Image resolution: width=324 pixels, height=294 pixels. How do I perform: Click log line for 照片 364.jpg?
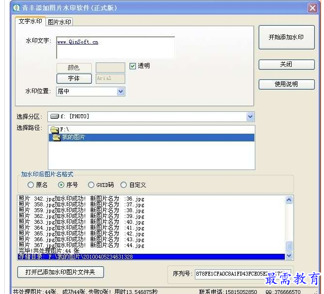coord(151,228)
